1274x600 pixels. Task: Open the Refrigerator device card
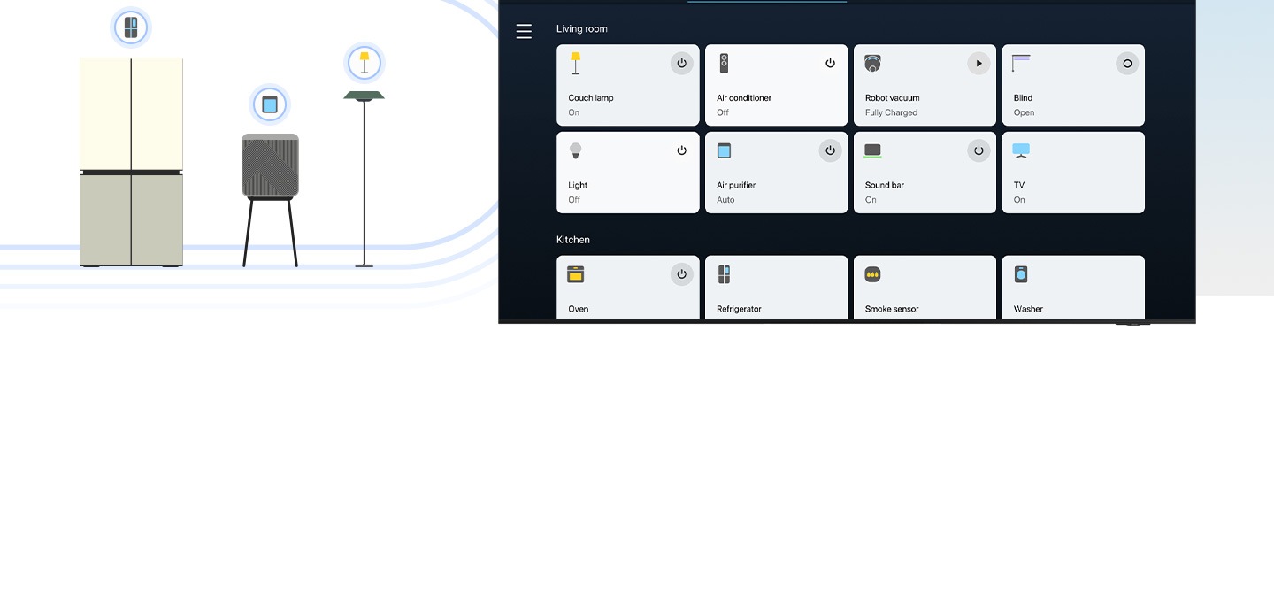click(776, 288)
